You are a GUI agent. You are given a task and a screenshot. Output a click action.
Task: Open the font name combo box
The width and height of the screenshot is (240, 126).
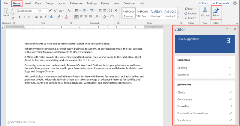[28, 11]
